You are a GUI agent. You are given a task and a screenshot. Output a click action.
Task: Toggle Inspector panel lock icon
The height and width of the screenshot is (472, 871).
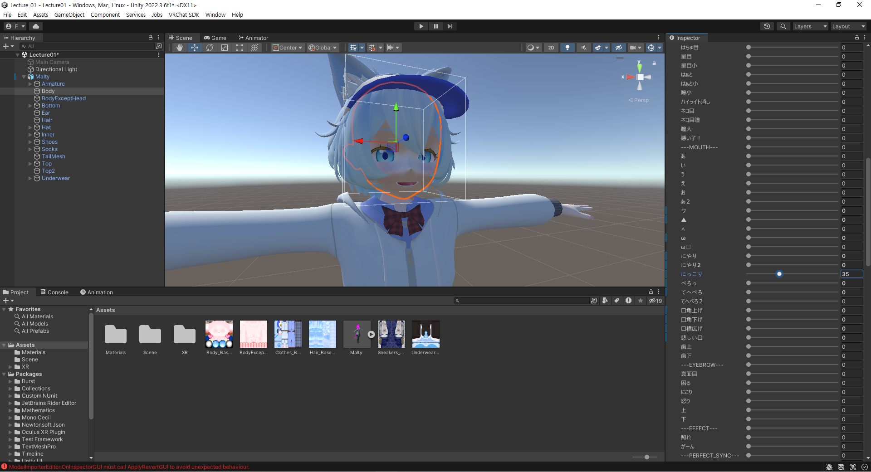(857, 38)
